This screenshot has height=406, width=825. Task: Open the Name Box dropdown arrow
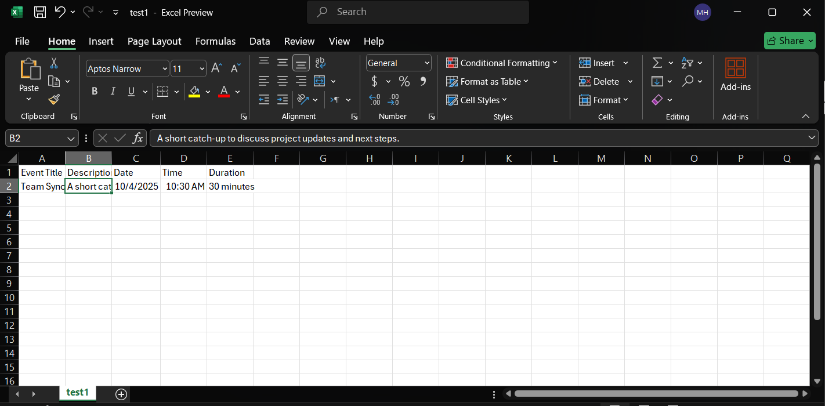[71, 138]
